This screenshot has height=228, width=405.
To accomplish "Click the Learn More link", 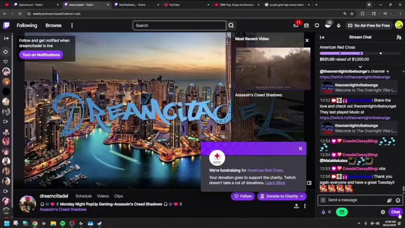I will coord(275,183).
